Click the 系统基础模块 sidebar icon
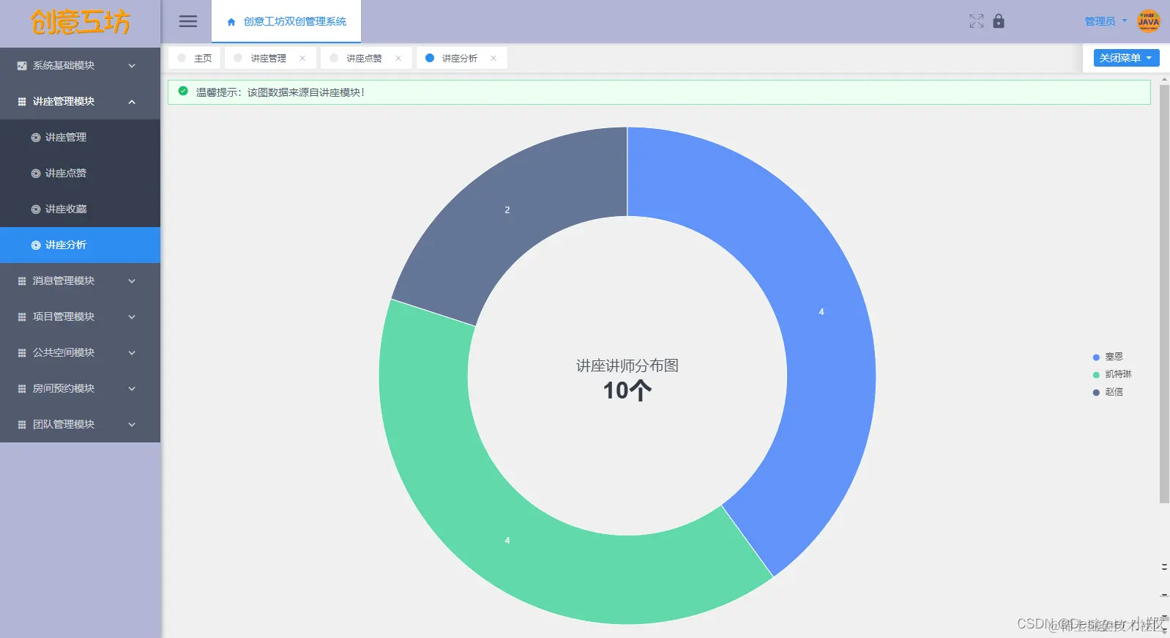 pos(22,66)
